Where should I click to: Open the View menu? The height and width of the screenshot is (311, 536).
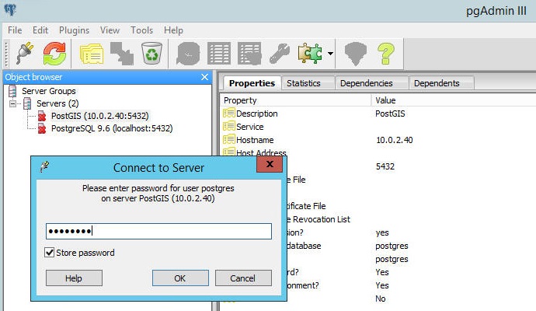110,30
